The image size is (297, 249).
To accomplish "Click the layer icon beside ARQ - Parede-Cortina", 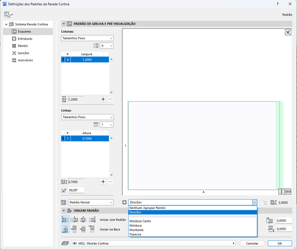I will (65, 244).
